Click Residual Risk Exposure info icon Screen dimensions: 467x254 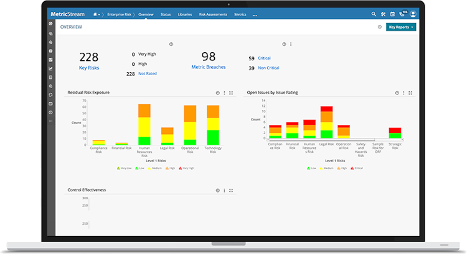click(x=218, y=93)
